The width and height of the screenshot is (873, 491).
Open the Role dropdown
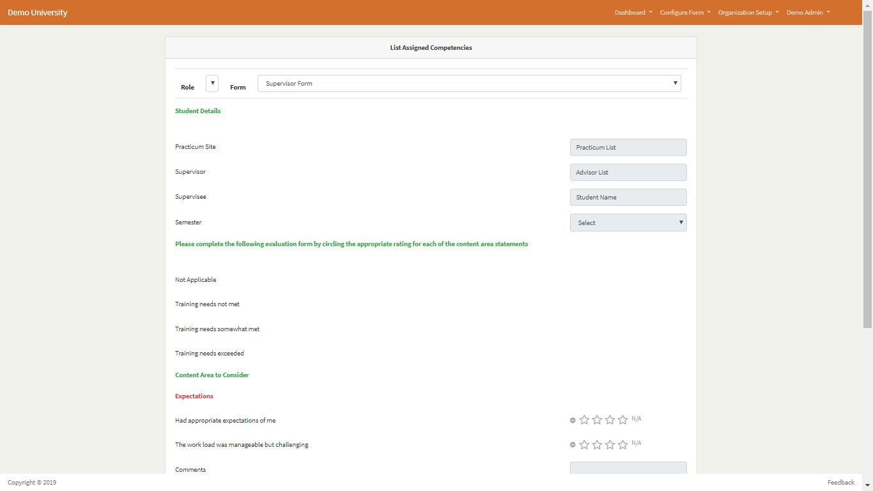[x=212, y=83]
